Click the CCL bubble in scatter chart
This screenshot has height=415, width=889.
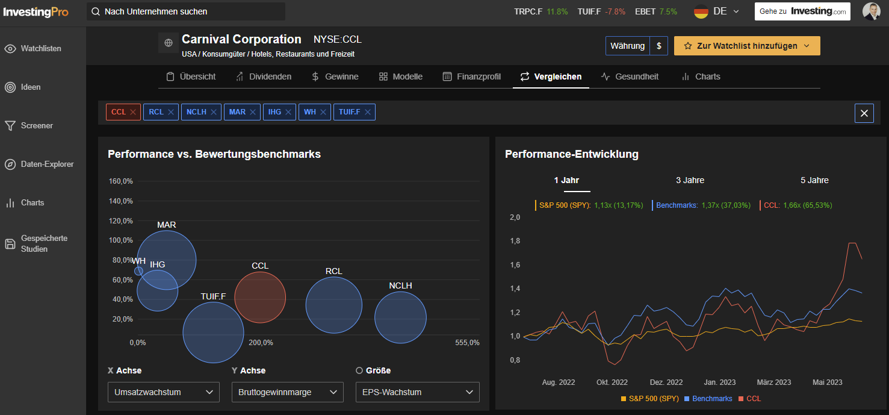[260, 297]
